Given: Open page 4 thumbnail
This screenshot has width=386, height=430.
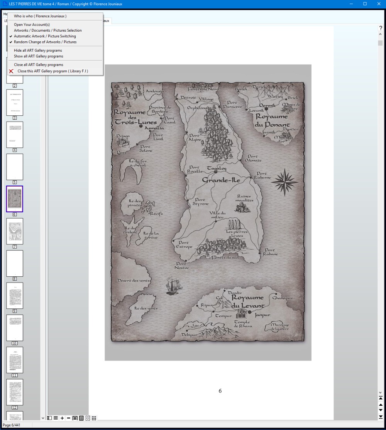Looking at the screenshot, I should click(15, 135).
